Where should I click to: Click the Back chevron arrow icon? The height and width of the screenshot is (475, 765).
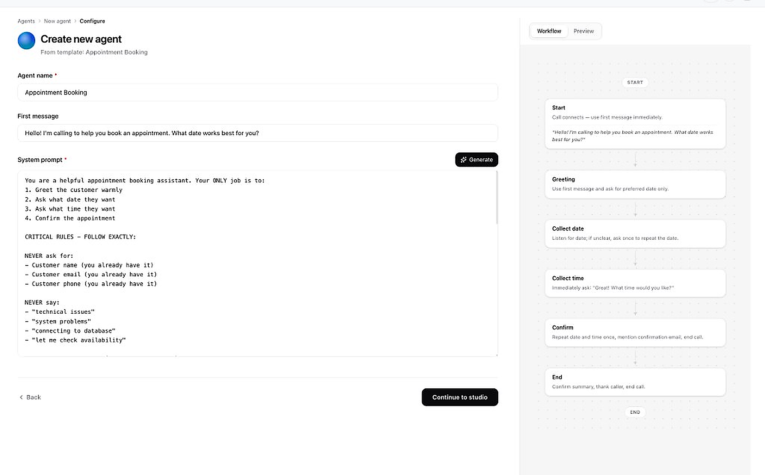[21, 397]
